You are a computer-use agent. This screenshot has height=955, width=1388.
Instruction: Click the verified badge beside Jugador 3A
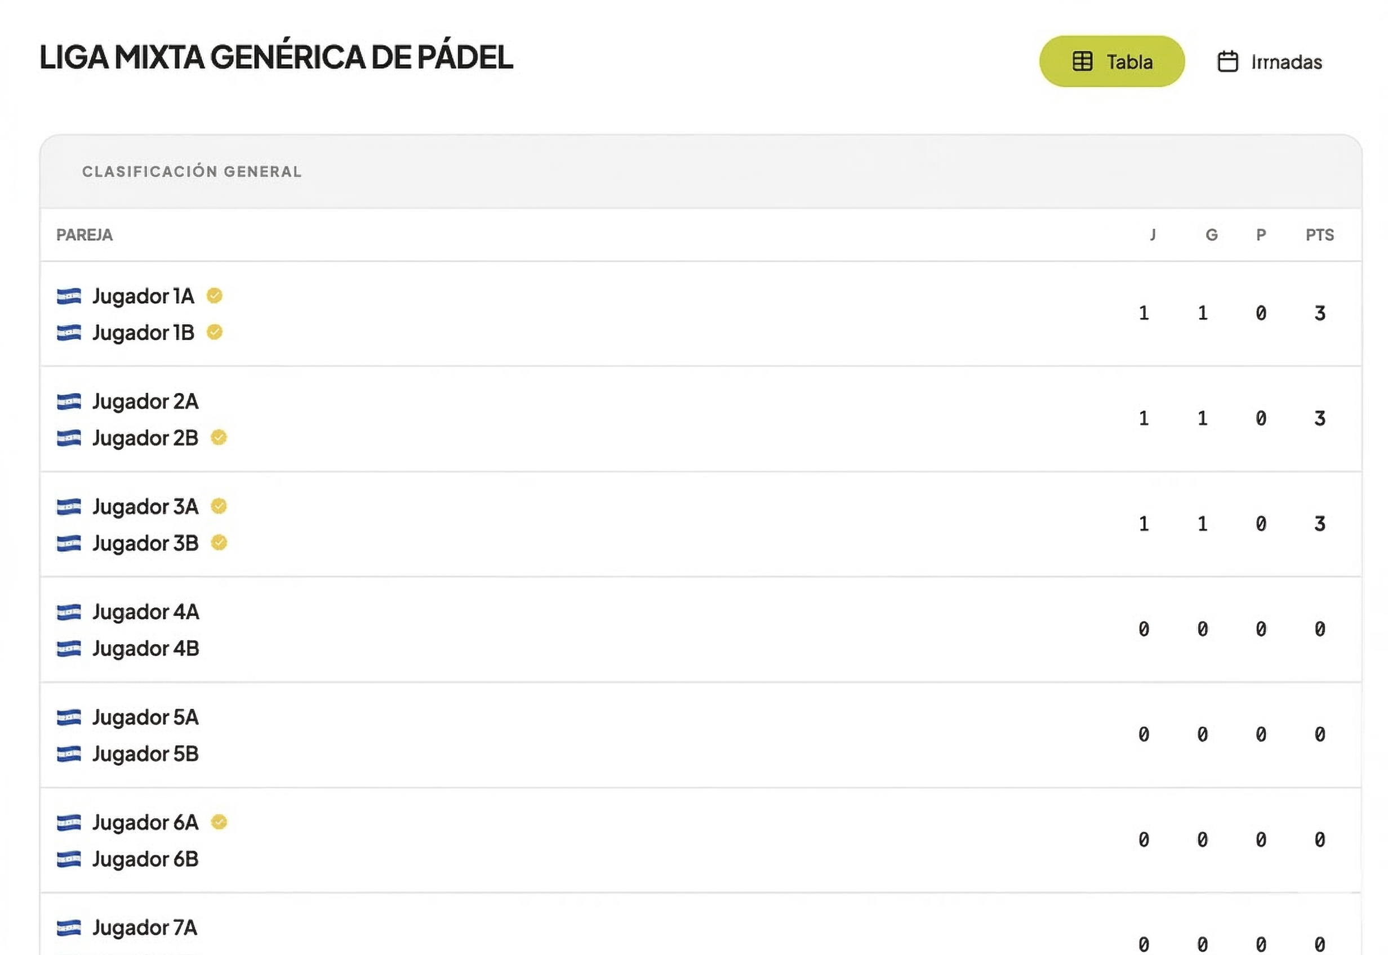tap(219, 506)
